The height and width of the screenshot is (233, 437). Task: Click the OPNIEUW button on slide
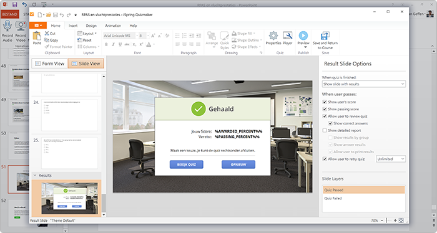[x=238, y=164]
